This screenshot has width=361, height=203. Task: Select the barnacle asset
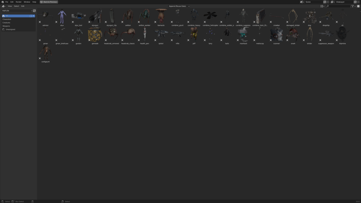161,18
